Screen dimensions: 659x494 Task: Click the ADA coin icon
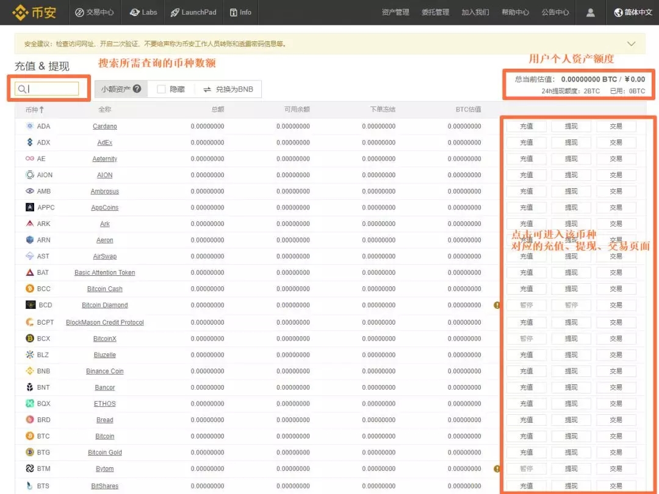(29, 126)
